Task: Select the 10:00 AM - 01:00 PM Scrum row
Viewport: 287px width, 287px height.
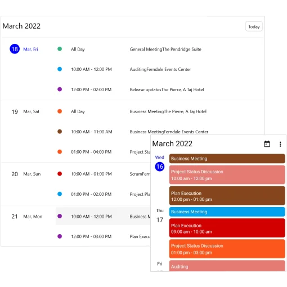Action: 103,174
